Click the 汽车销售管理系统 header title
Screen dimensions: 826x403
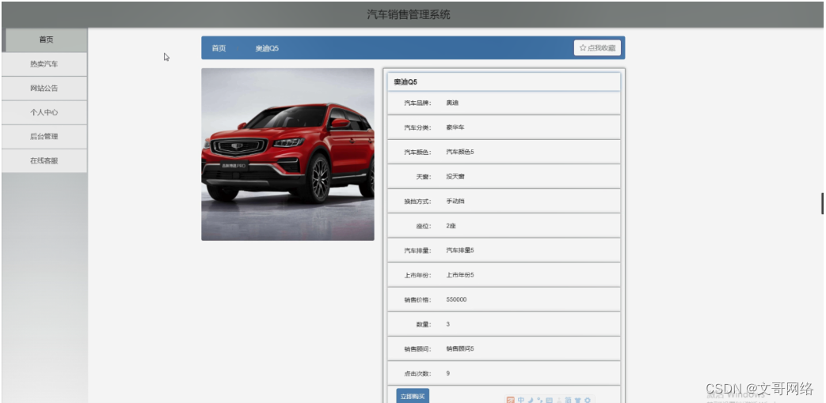tap(409, 15)
